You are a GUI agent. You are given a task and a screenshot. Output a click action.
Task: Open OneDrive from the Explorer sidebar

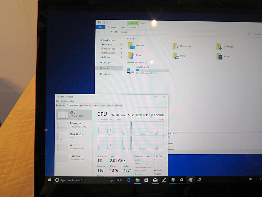105,63
